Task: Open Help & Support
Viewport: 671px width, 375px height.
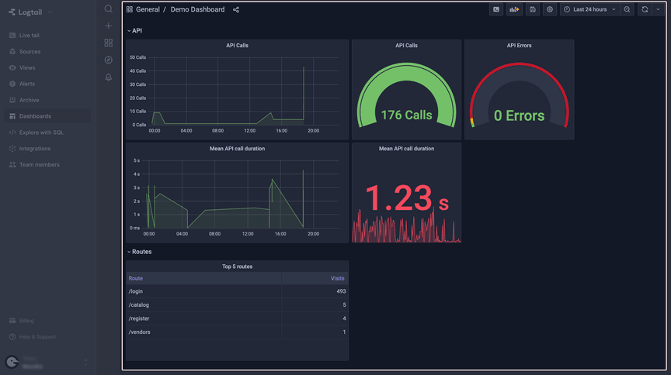Action: tap(37, 337)
